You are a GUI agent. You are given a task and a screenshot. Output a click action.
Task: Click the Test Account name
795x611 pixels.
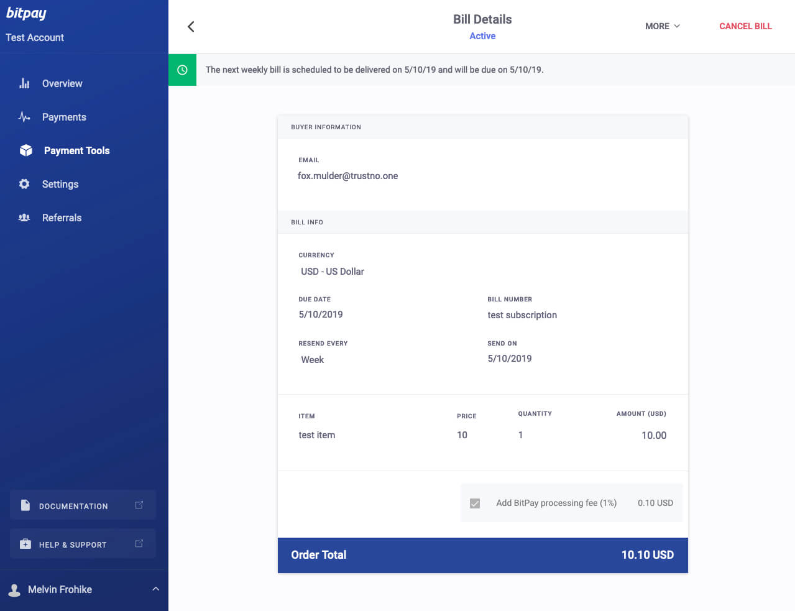[35, 37]
